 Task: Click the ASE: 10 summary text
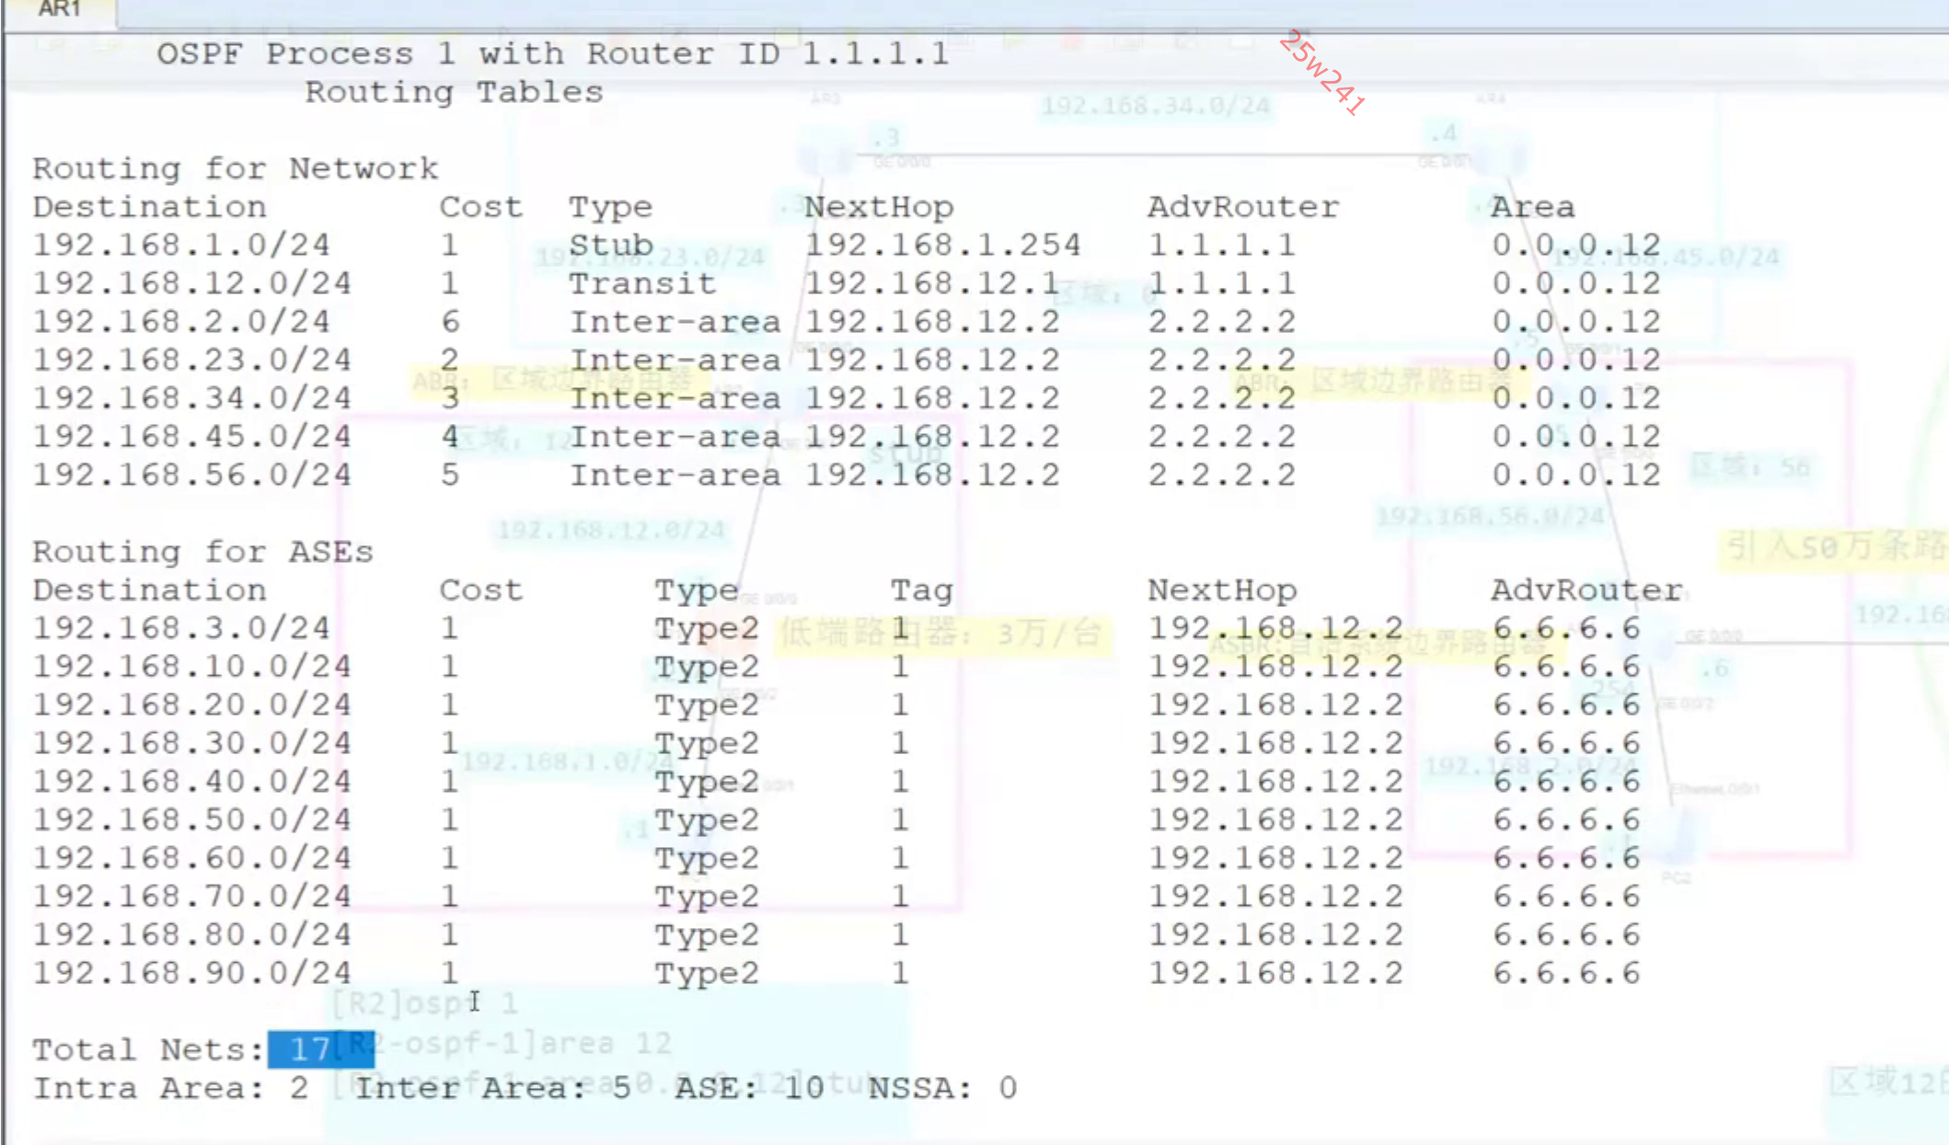click(749, 1088)
